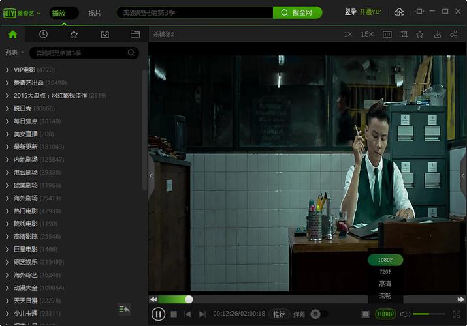Open the 列表 dropdown
Viewport: 467px width, 326px height.
[x=14, y=52]
